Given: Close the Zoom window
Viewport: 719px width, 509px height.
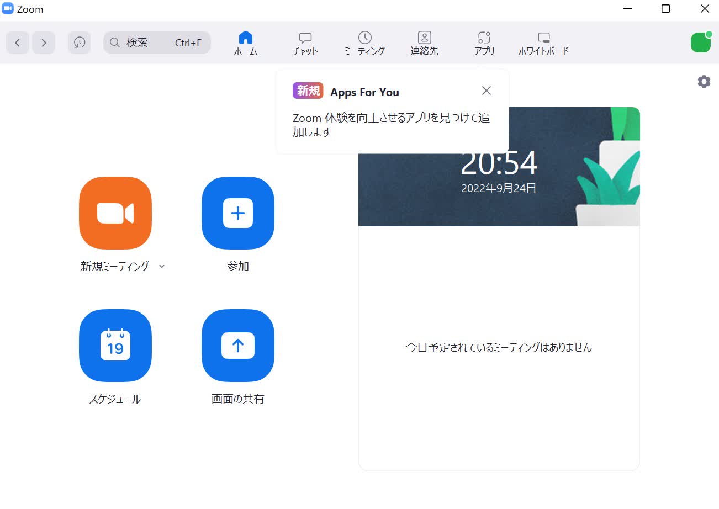Looking at the screenshot, I should point(705,9).
